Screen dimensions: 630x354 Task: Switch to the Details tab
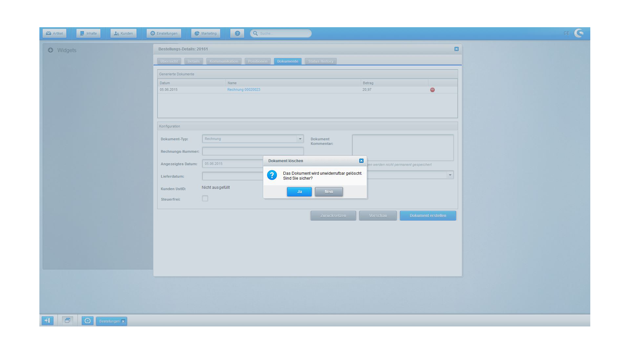click(194, 61)
